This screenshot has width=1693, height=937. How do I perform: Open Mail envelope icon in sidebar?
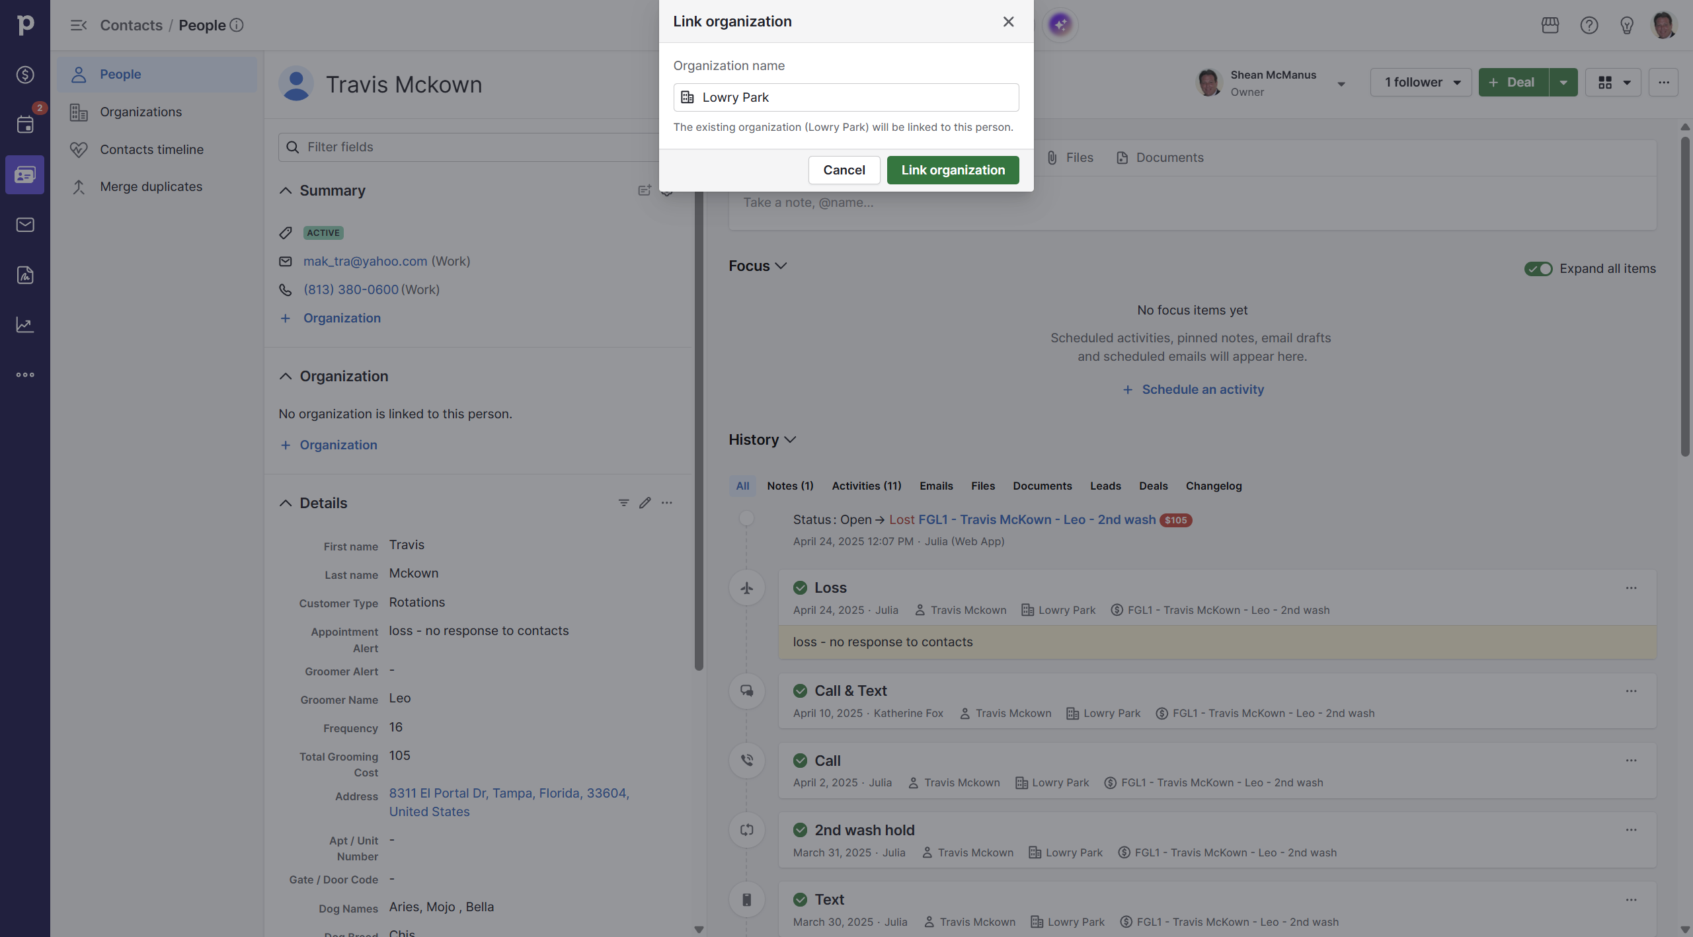pos(25,225)
